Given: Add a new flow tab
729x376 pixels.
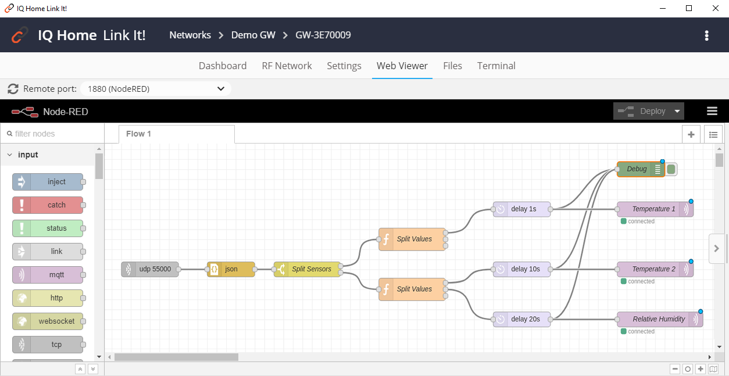Looking at the screenshot, I should (691, 134).
